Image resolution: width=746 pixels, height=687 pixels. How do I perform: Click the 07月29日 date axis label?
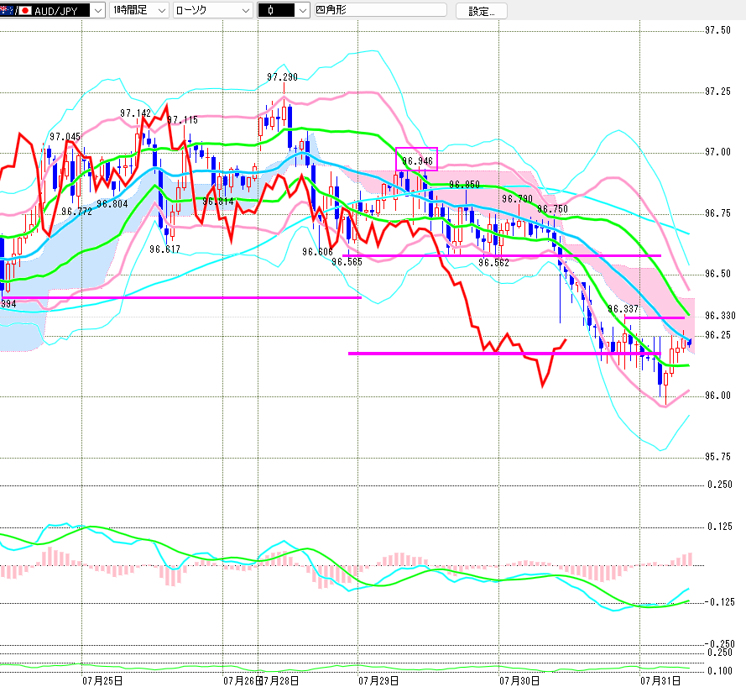pos(378,681)
